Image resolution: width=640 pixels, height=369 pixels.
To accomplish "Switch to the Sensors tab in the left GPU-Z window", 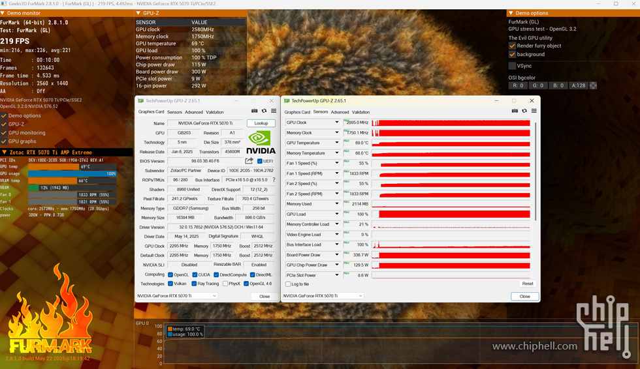I will coord(174,112).
